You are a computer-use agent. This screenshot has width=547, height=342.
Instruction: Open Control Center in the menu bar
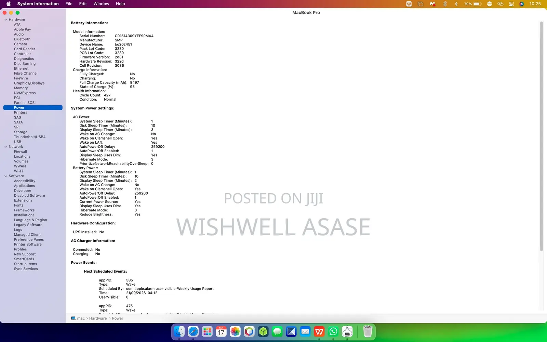coord(511,4)
